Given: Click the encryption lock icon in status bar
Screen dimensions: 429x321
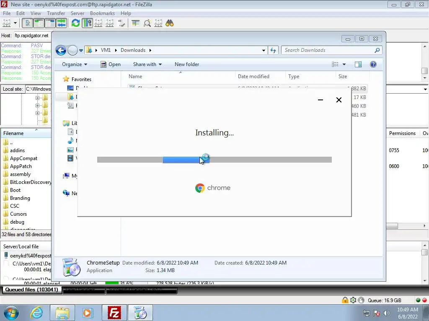Looking at the screenshot, I should 345,300.
